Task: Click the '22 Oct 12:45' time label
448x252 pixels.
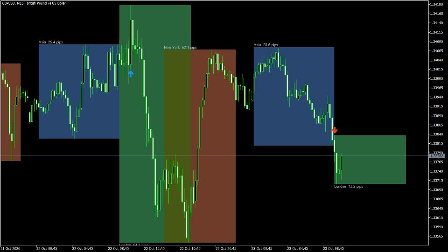Action: pos(154,249)
